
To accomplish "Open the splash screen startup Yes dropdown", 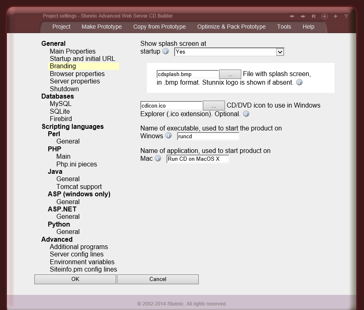I will pos(280,52).
